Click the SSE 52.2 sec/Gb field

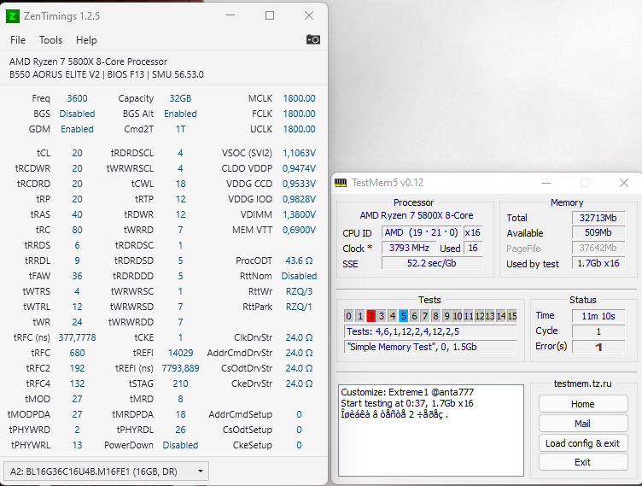(x=432, y=263)
